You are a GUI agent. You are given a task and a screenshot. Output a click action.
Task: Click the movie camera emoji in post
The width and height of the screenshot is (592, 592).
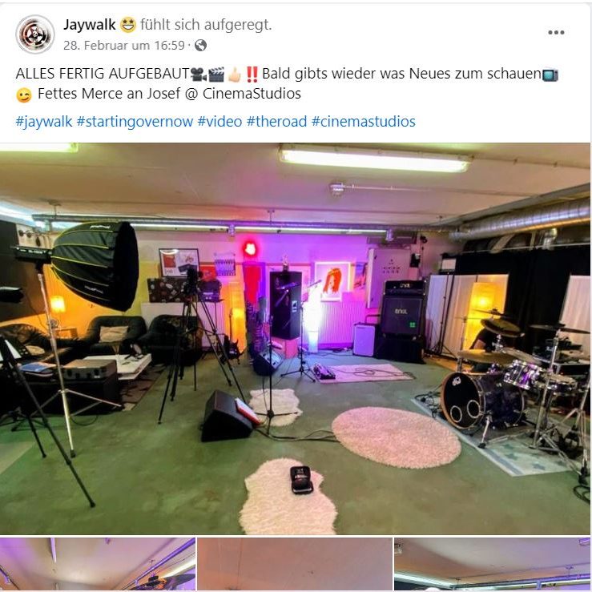[198, 74]
